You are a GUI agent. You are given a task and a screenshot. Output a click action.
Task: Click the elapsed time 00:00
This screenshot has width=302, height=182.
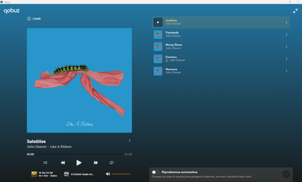tap(30, 154)
